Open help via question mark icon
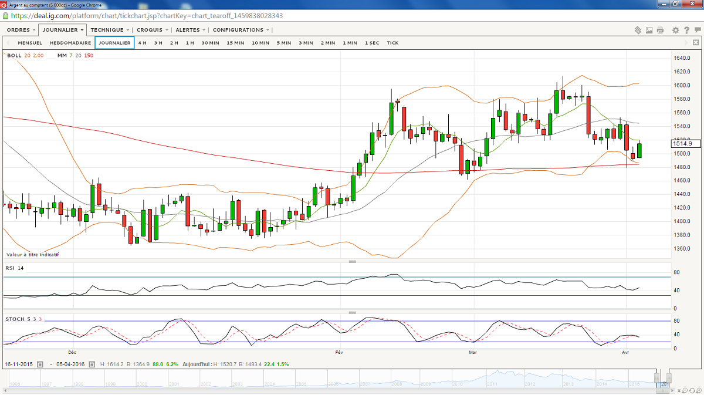The width and height of the screenshot is (704, 395). (x=686, y=30)
